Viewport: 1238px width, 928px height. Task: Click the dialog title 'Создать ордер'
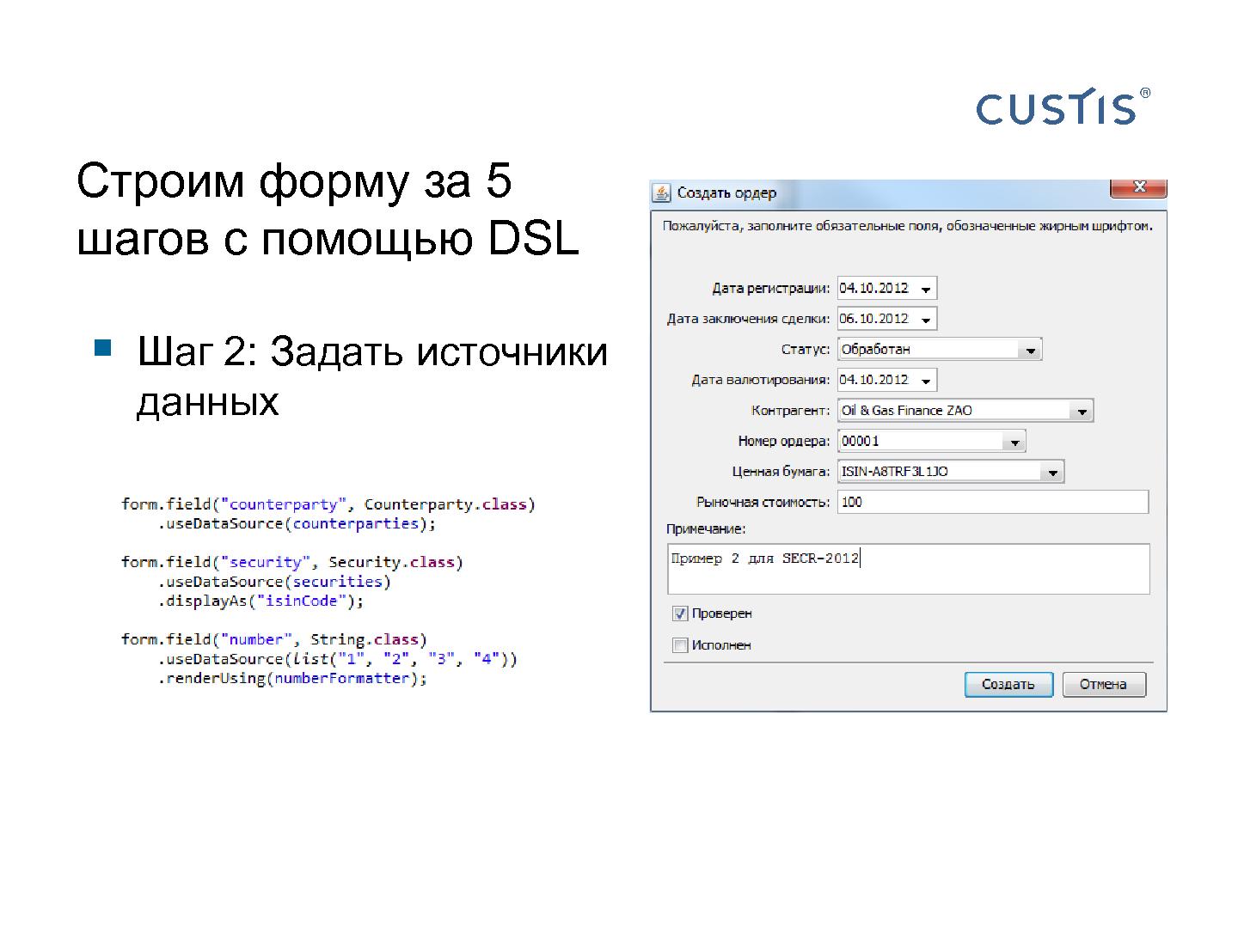pos(726,192)
